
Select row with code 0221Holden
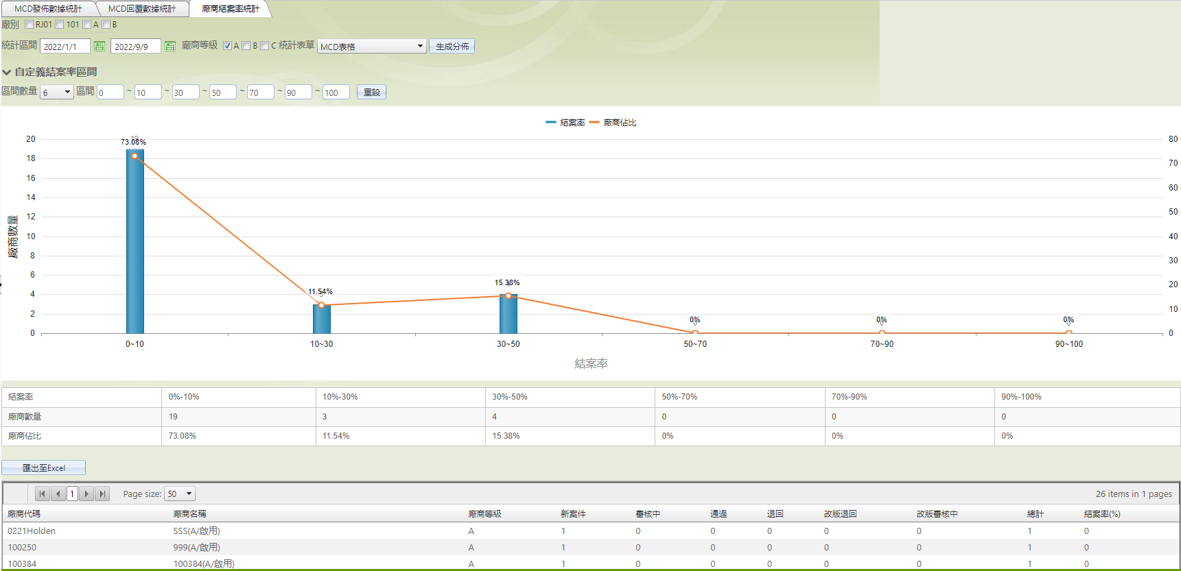(x=590, y=531)
